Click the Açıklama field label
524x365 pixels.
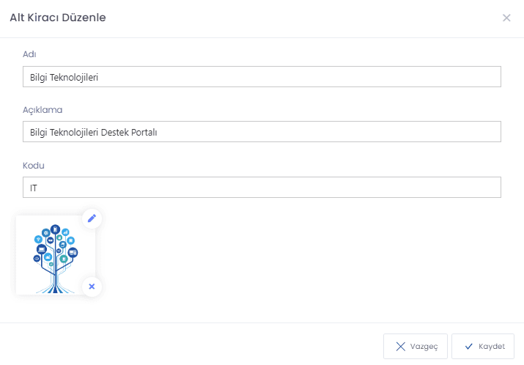point(43,110)
